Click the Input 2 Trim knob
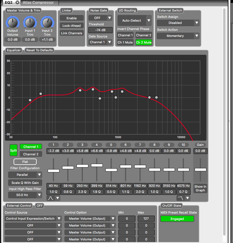Viewport: 233px width, 243px height. (x=47, y=22)
